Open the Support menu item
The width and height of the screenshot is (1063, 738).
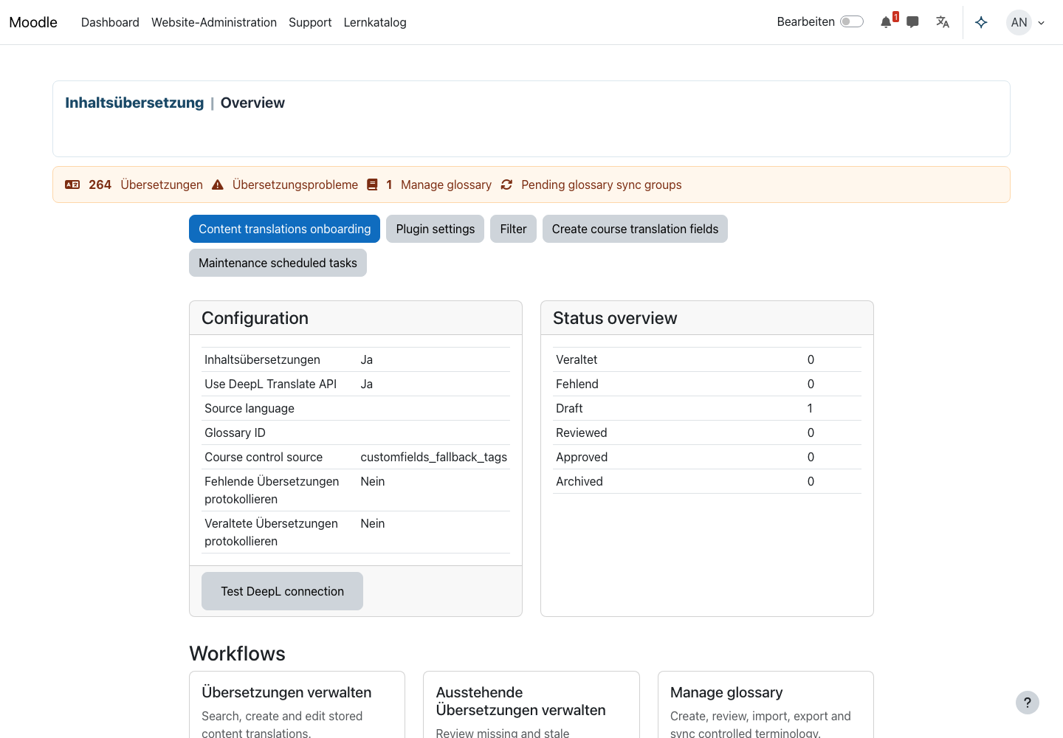coord(310,22)
